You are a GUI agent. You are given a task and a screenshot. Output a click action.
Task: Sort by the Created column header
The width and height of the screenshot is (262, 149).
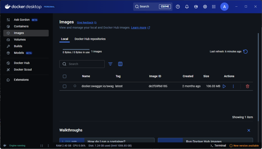(188, 76)
